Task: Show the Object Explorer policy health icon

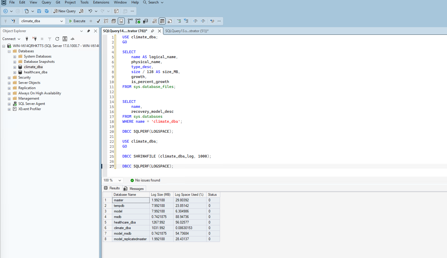Action: (x=65, y=39)
